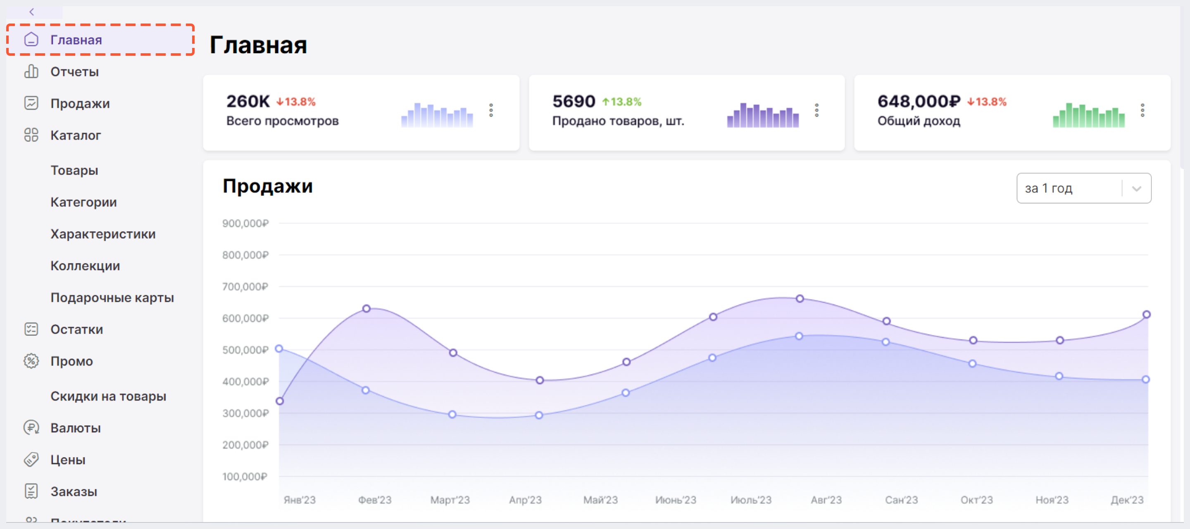Click the dropdown arrow of period selector
The height and width of the screenshot is (529, 1190).
(1137, 188)
